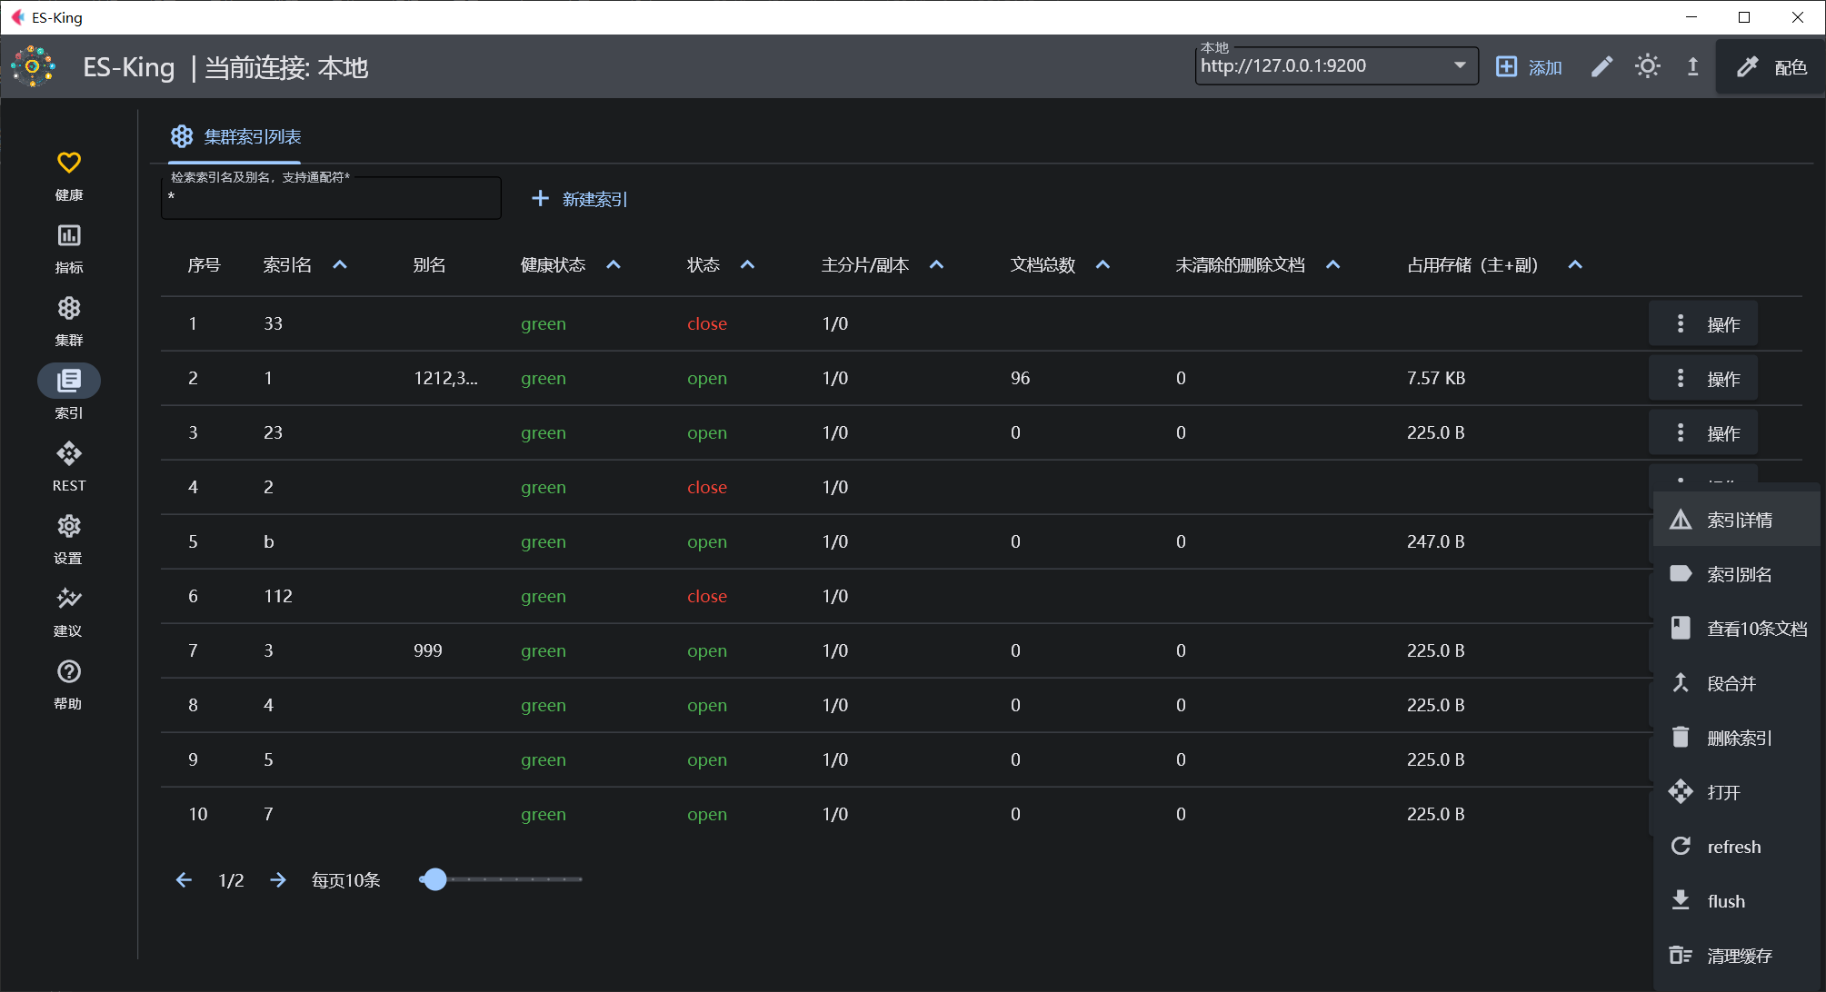The width and height of the screenshot is (1826, 992).
Task: Click the Help (帮助) question mark icon
Action: pos(69,672)
